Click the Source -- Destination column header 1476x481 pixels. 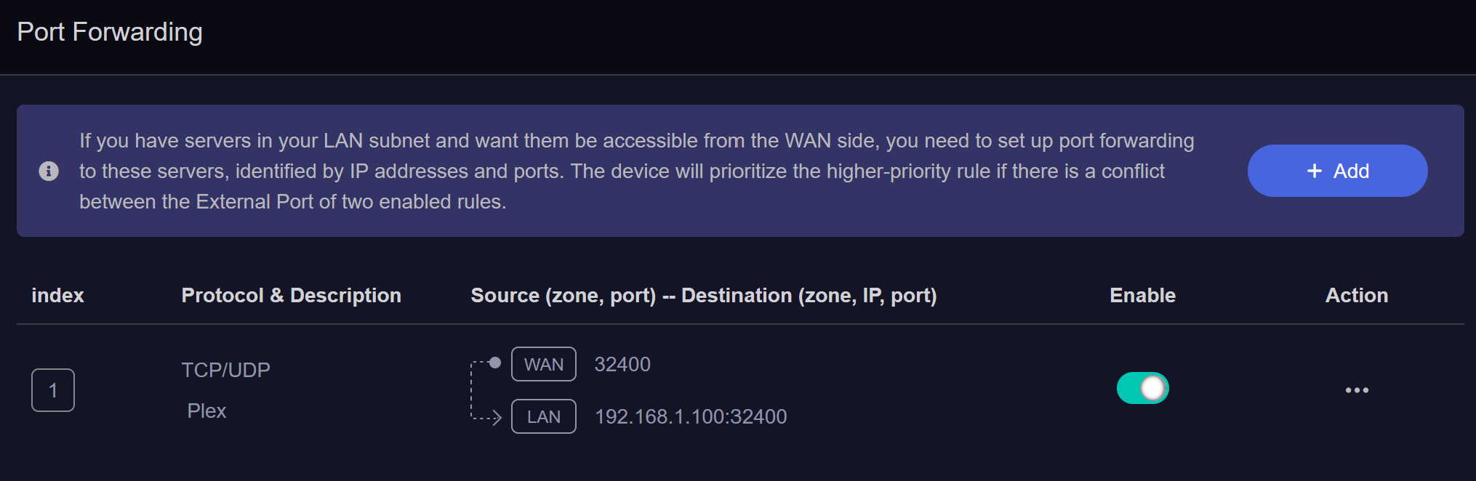703,295
